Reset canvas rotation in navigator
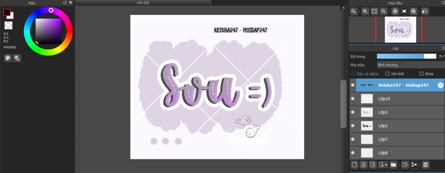This screenshot has height=173, width=445. click(x=405, y=11)
